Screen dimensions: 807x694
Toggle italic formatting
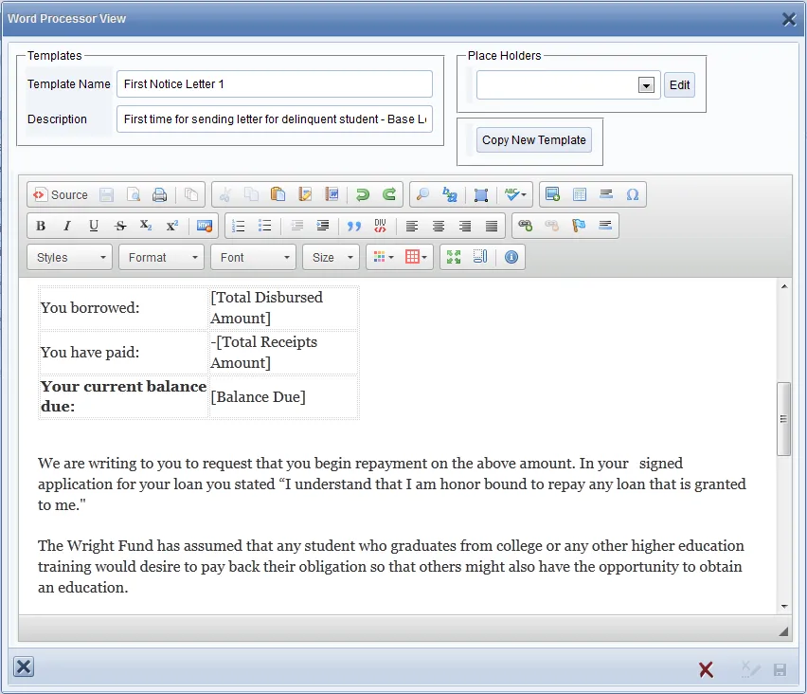click(65, 226)
